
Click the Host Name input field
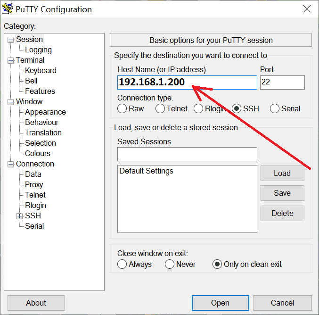(x=187, y=83)
